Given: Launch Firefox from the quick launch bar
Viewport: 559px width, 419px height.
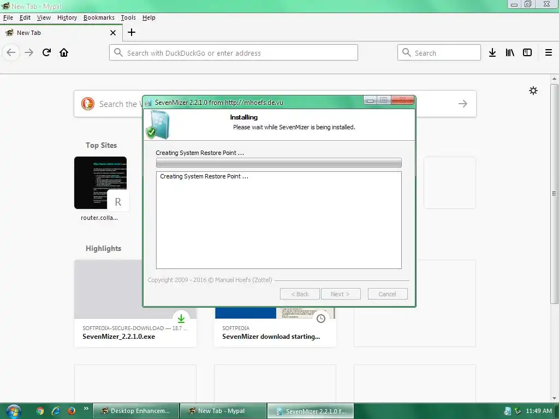Looking at the screenshot, I should [72, 411].
